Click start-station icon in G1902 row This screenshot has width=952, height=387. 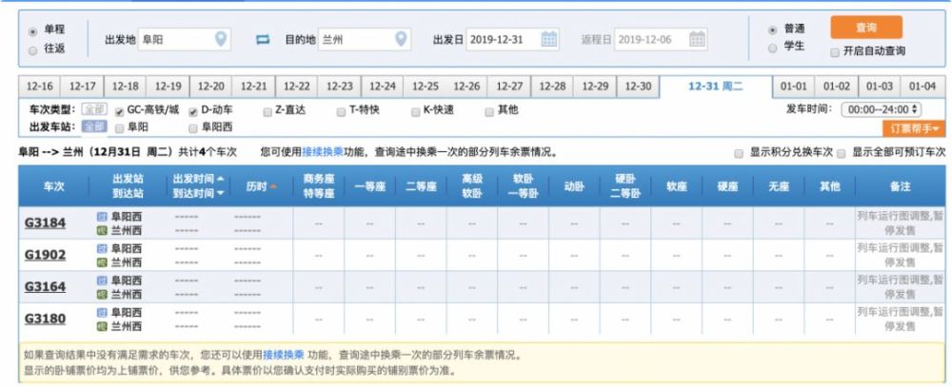click(102, 249)
